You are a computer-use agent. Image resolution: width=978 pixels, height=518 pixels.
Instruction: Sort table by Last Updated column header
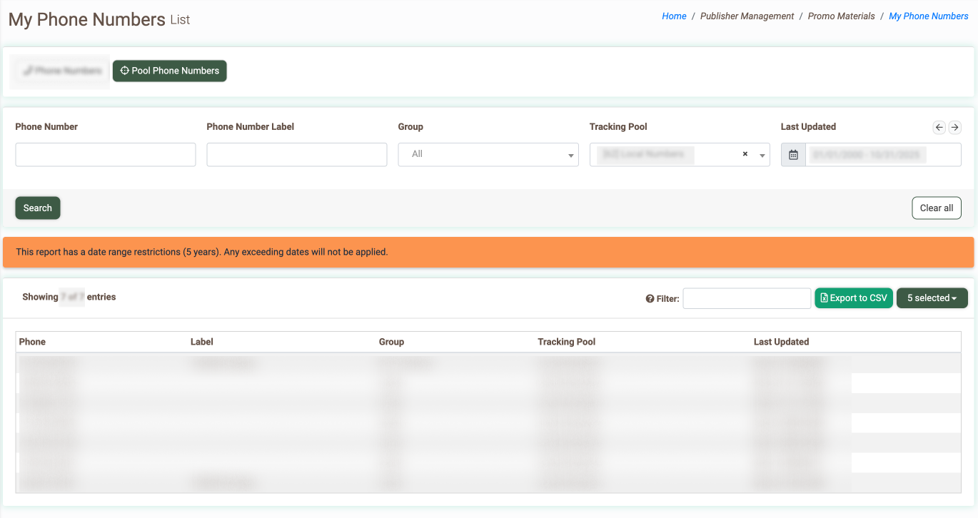pos(781,342)
